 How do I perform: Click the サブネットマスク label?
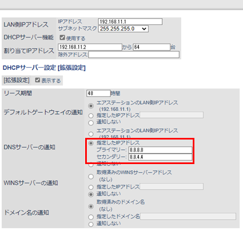click(78, 28)
